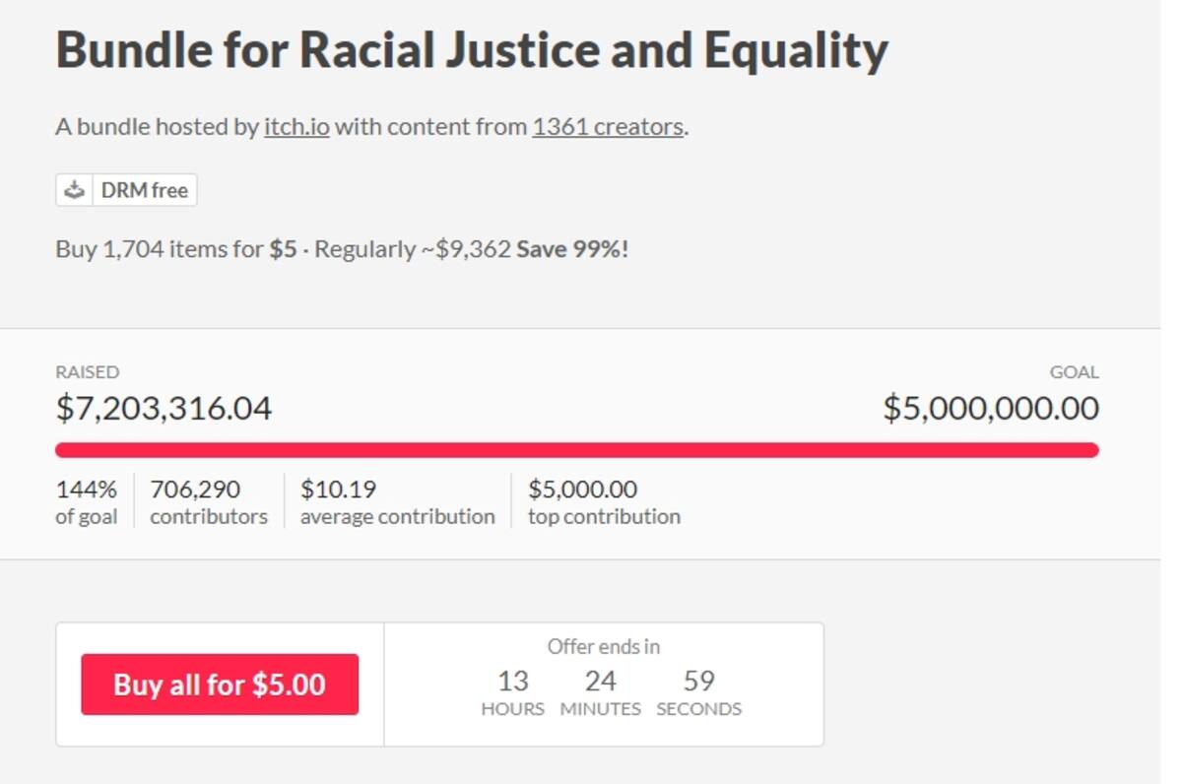Click the Save 99%! text

tap(572, 249)
